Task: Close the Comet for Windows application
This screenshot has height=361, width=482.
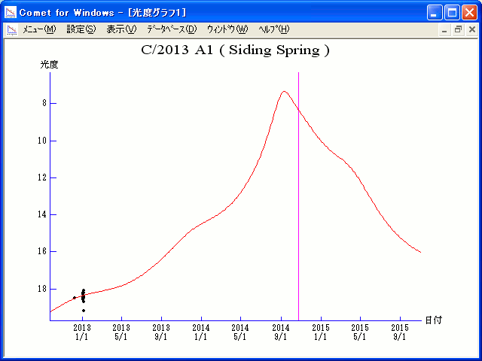Action: pos(469,13)
